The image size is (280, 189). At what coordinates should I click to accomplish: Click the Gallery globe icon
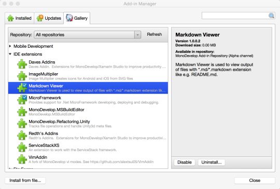click(69, 18)
